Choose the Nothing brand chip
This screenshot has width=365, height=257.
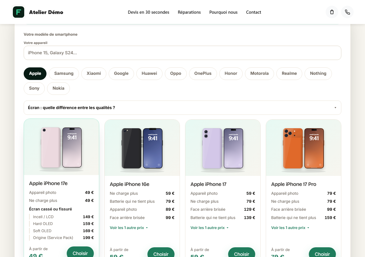pyautogui.click(x=318, y=73)
